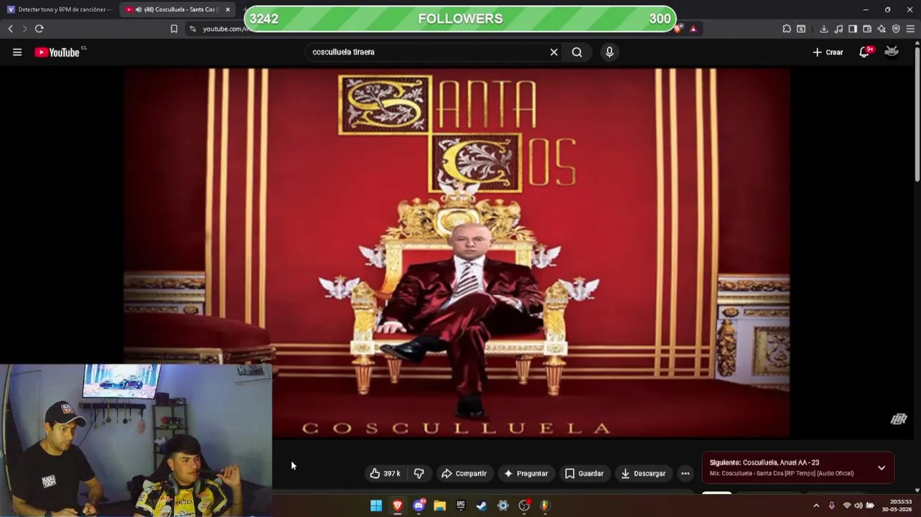Open FL Studio from the taskbar
Viewport: 921px width, 517px height.
[545, 506]
